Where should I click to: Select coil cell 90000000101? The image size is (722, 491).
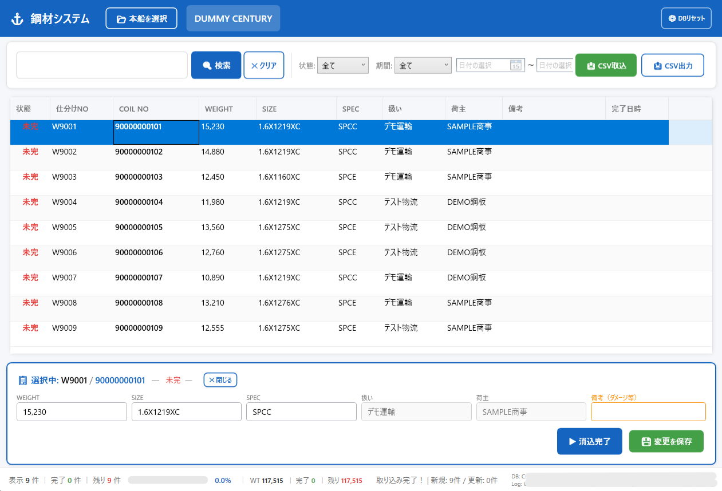tap(156, 132)
